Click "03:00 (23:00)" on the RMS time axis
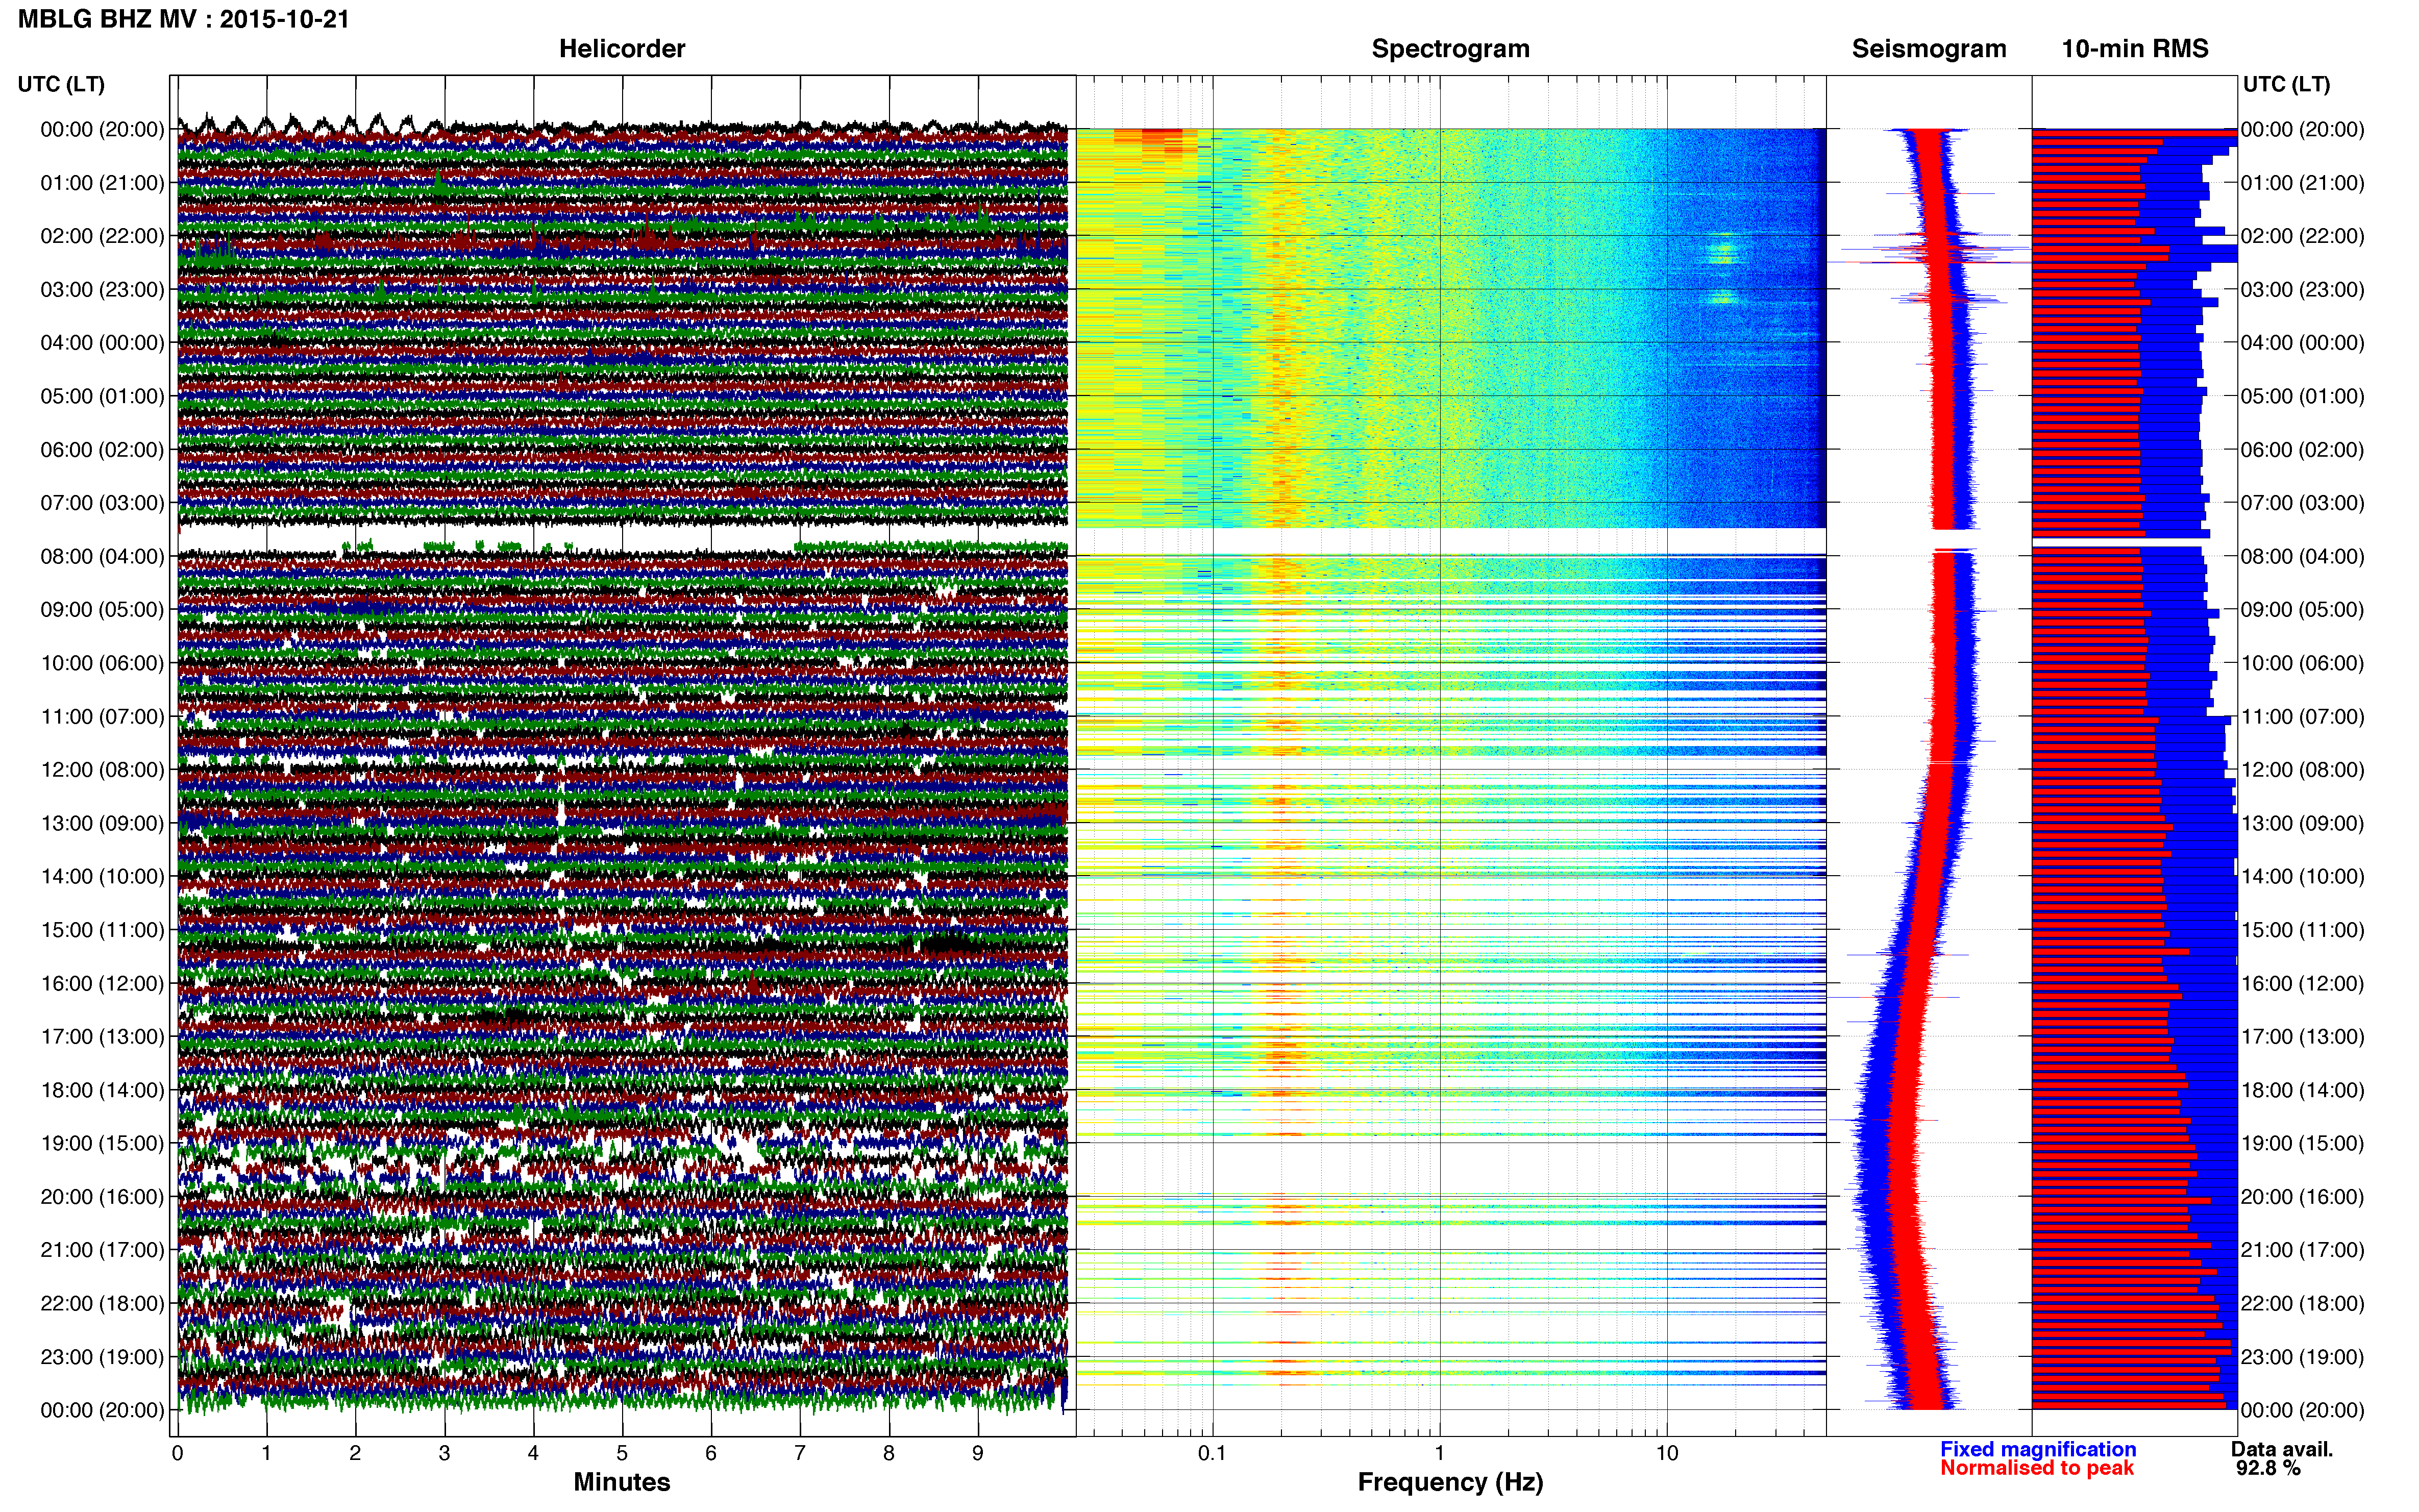Image resolution: width=2419 pixels, height=1512 pixels. [2302, 290]
